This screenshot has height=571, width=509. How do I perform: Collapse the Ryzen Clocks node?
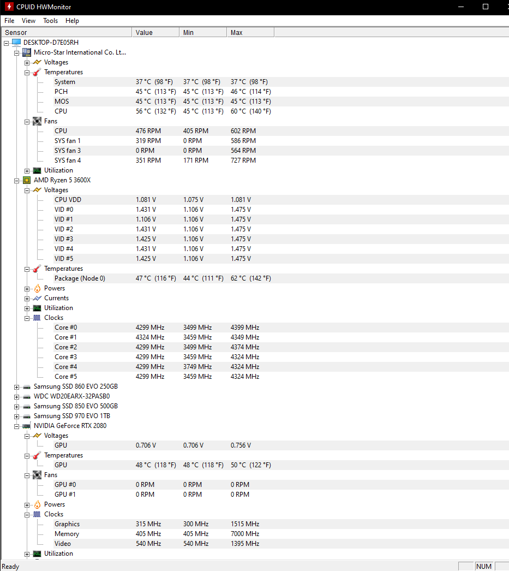point(27,319)
